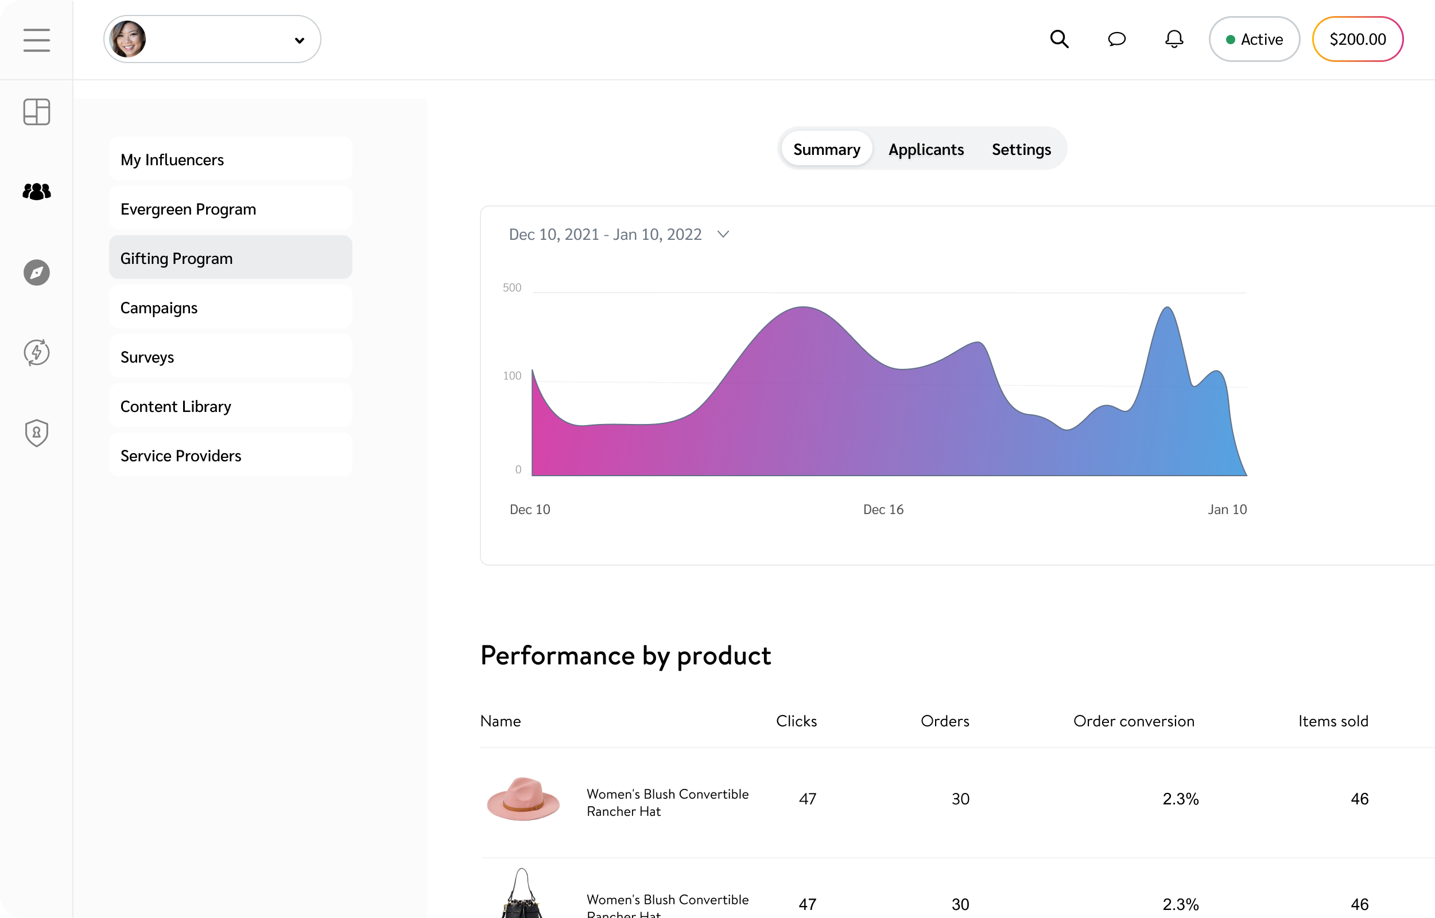
Task: Open the compass discover icon
Action: pyautogui.click(x=36, y=273)
